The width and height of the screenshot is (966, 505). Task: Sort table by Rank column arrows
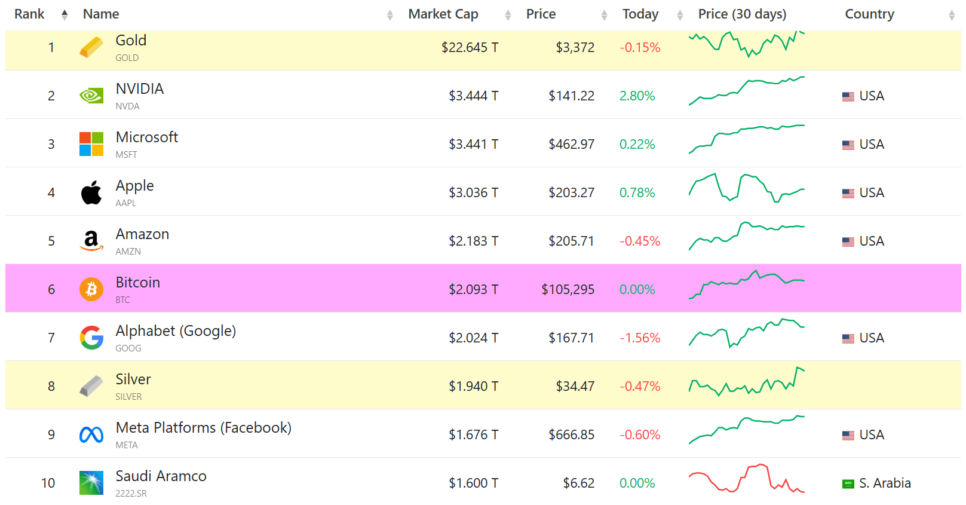tap(65, 15)
